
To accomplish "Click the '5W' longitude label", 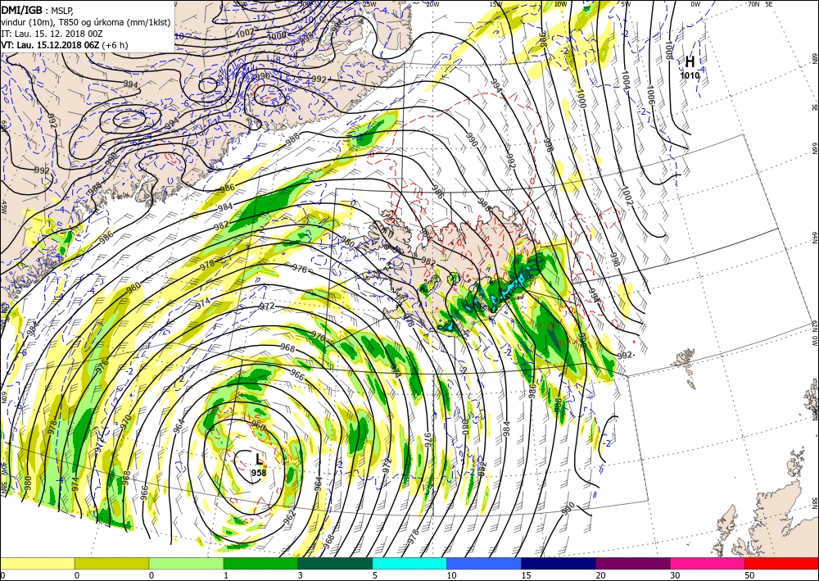I will pyautogui.click(x=626, y=4).
